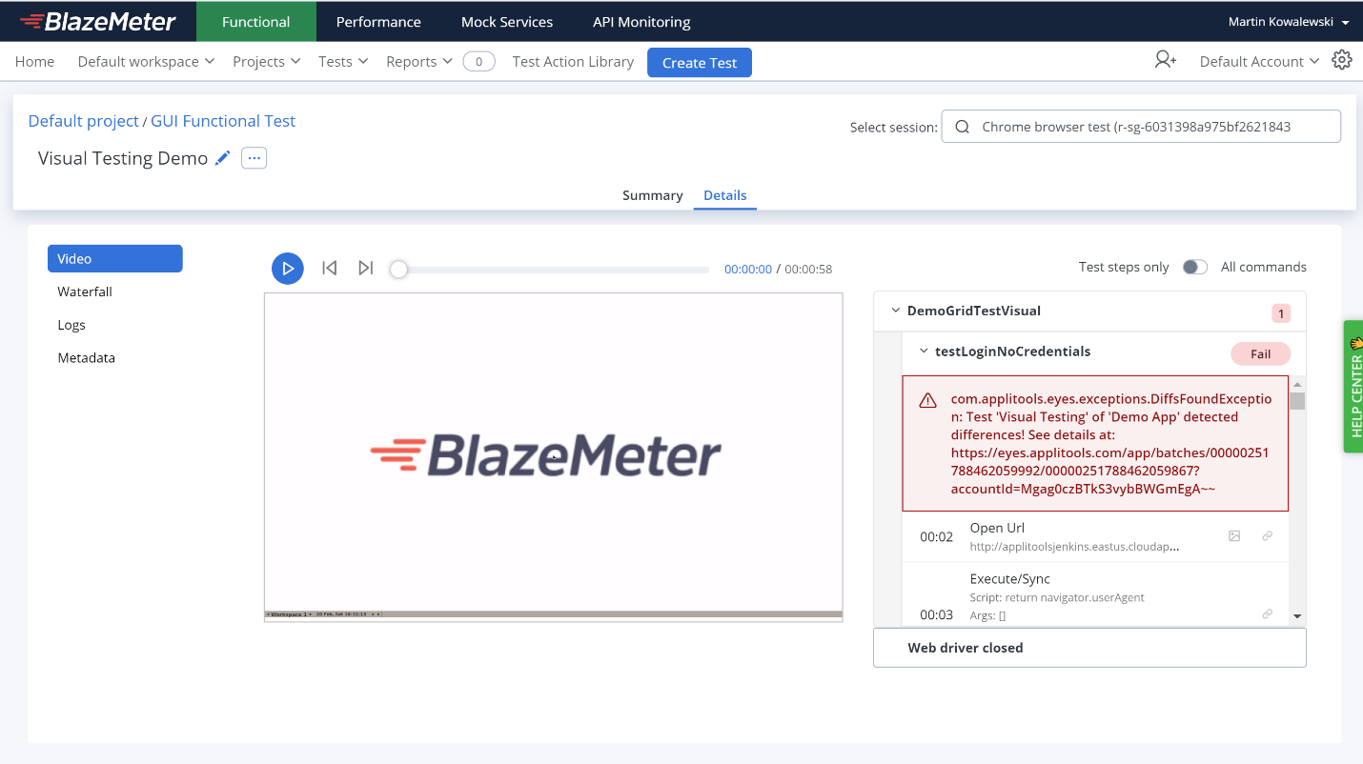Switch to the Summary tab
1363x764 pixels.
pyautogui.click(x=653, y=195)
